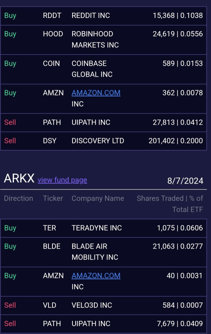Click the 8/7/2024 date label
211x334 pixels.
point(185,181)
